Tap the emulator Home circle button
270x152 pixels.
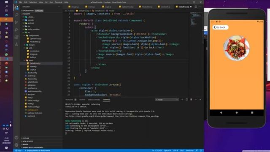237,113
